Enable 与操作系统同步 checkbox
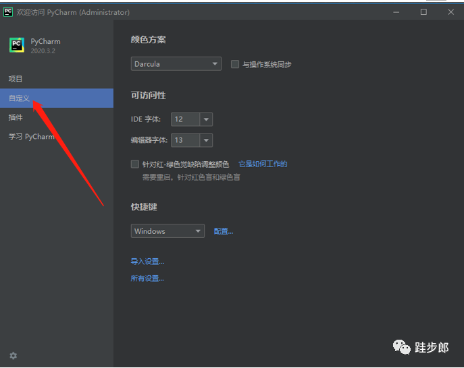 click(235, 64)
